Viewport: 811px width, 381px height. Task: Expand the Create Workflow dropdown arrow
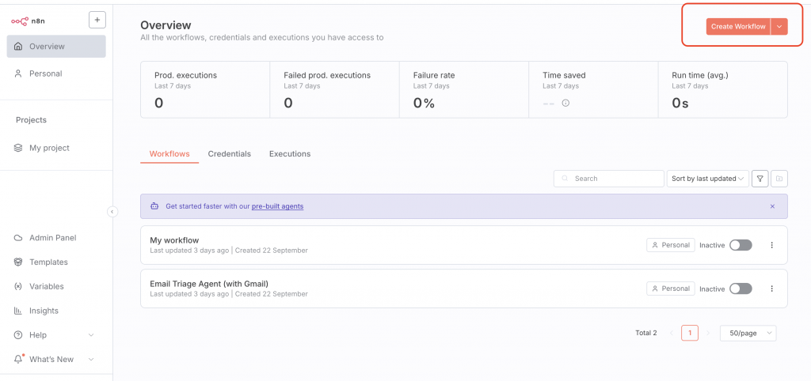[779, 27]
